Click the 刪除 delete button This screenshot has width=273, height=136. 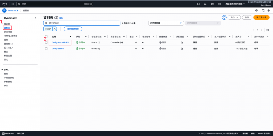click(247, 17)
